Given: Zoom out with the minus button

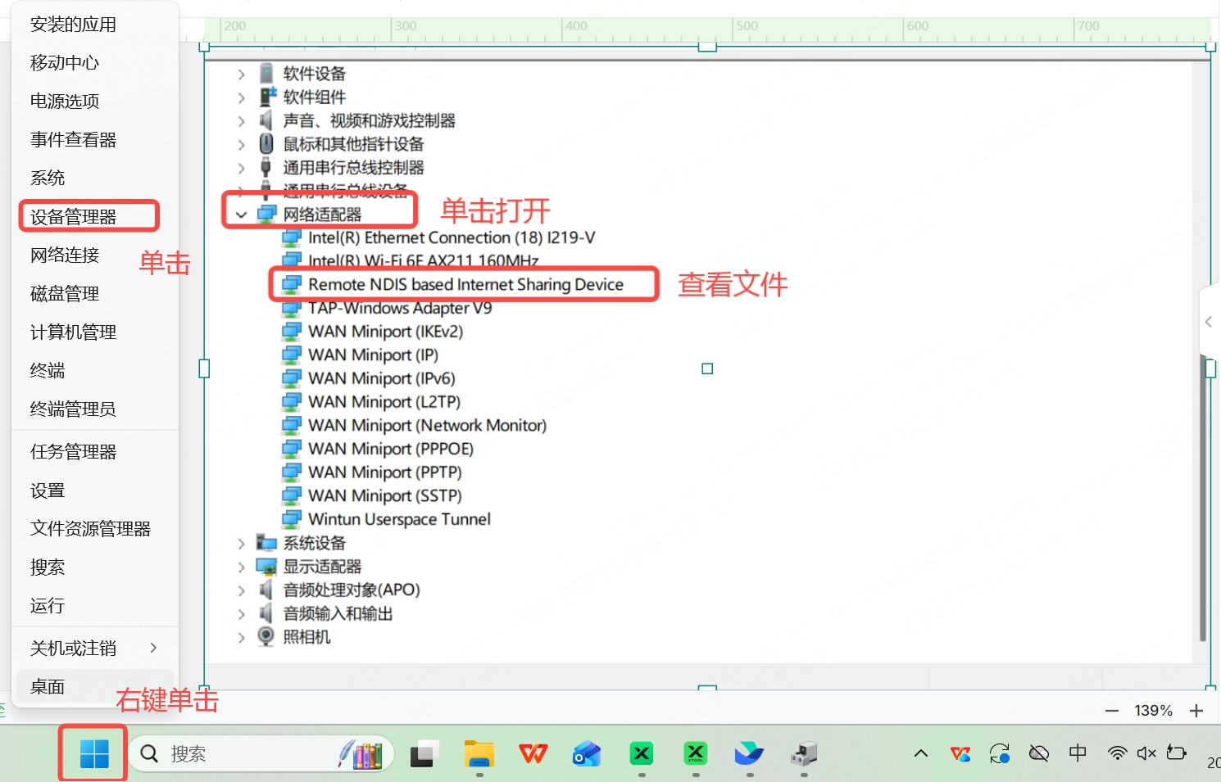Looking at the screenshot, I should tap(1112, 711).
